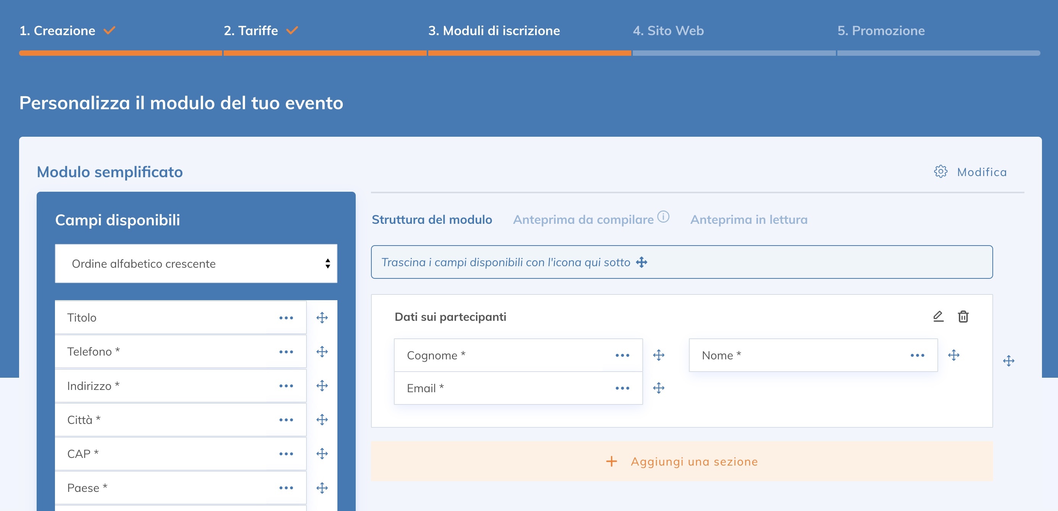Open the Ordine alfabetico crescente dropdown
The height and width of the screenshot is (511, 1058).
196,264
